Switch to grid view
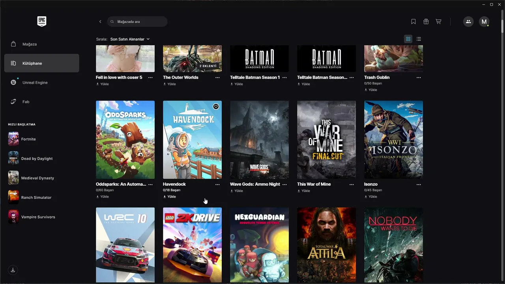The height and width of the screenshot is (284, 505). pos(408,39)
